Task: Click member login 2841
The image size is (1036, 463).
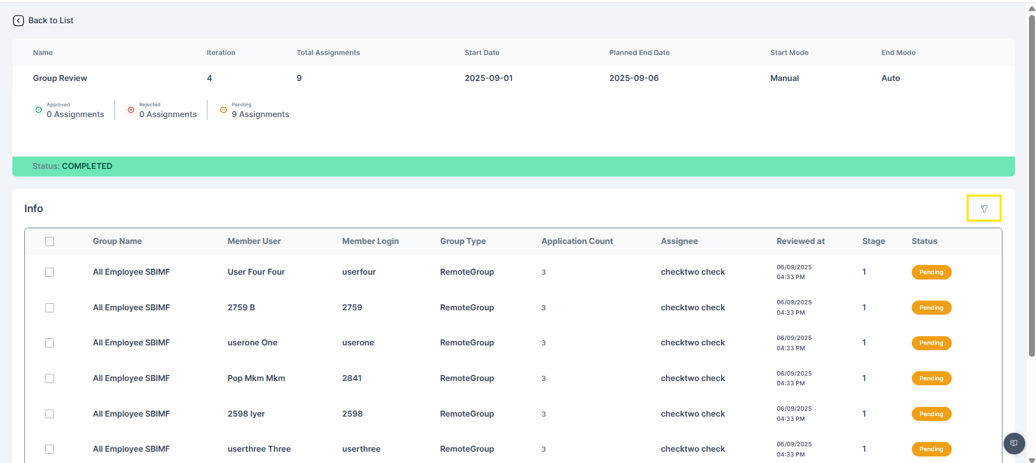Action: (352, 378)
